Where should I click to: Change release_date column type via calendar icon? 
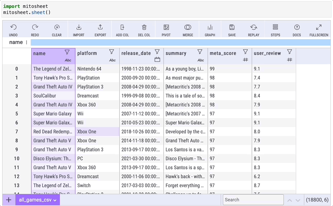pyautogui.click(x=157, y=60)
